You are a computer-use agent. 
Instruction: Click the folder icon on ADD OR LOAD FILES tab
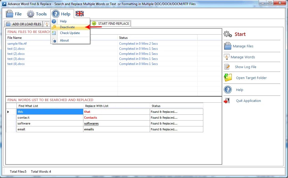8,24
